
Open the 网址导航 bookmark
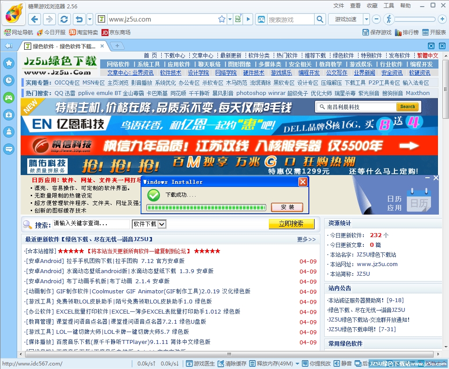click(x=18, y=33)
